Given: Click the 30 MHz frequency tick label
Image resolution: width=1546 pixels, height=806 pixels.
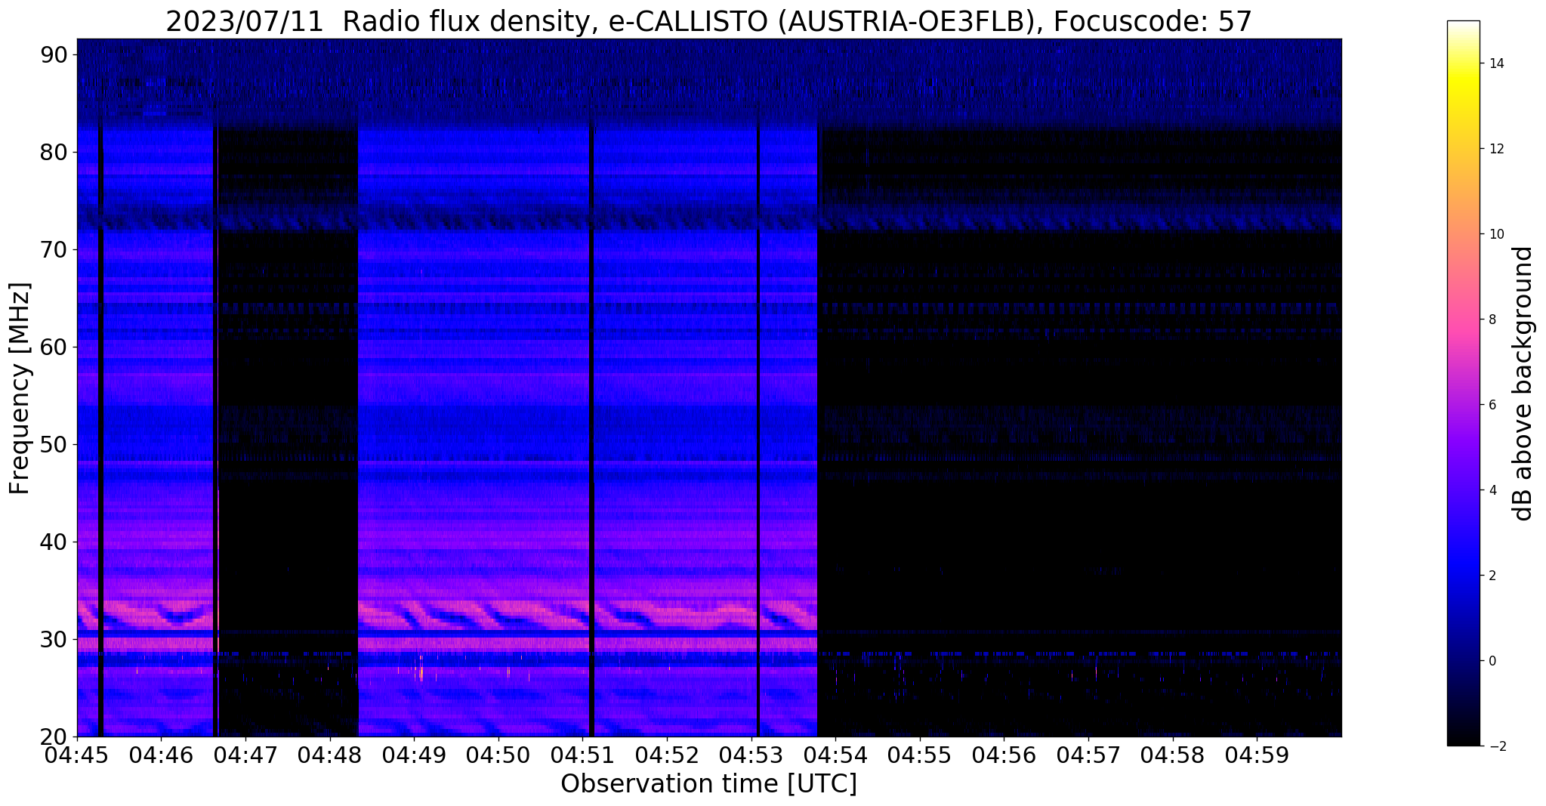Looking at the screenshot, I should tap(54, 639).
